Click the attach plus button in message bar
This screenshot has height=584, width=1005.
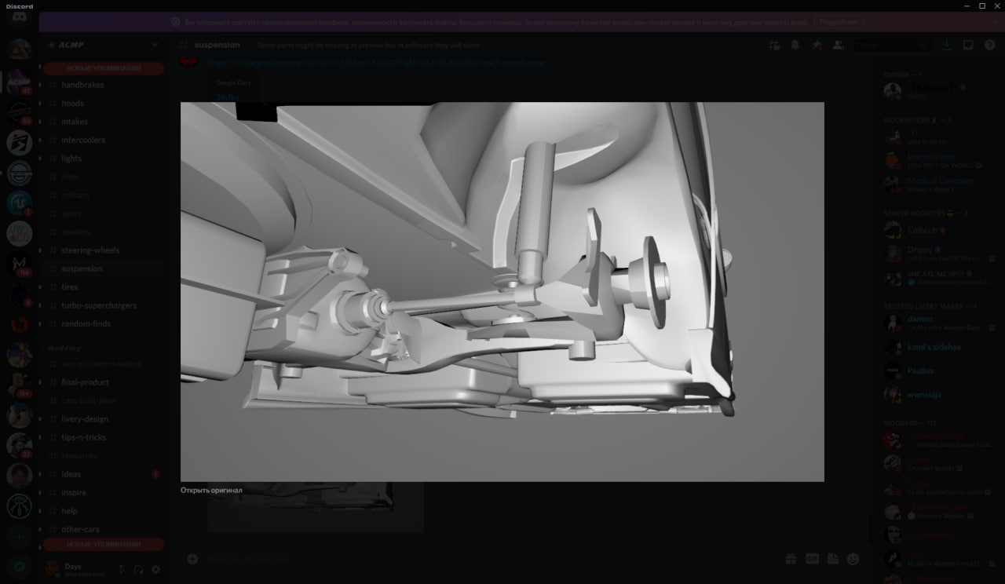tap(192, 559)
